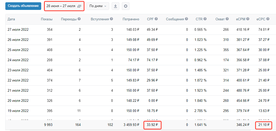The image size is (276, 131).
Task: Open date range picker 28 июня – 27 июля
Action: pyautogui.click(x=61, y=6)
